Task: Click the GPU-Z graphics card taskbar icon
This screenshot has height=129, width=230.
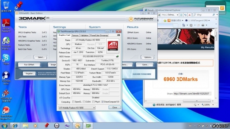Action: pos(88,126)
